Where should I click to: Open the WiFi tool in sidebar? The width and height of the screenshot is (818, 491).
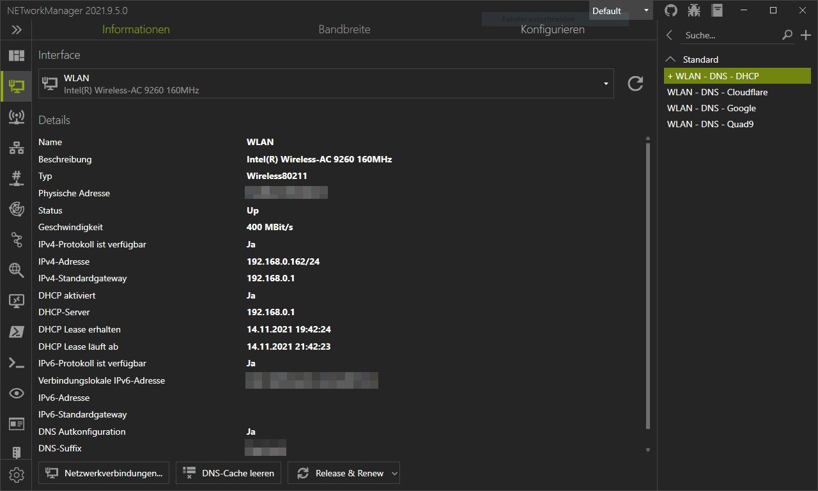(x=16, y=117)
